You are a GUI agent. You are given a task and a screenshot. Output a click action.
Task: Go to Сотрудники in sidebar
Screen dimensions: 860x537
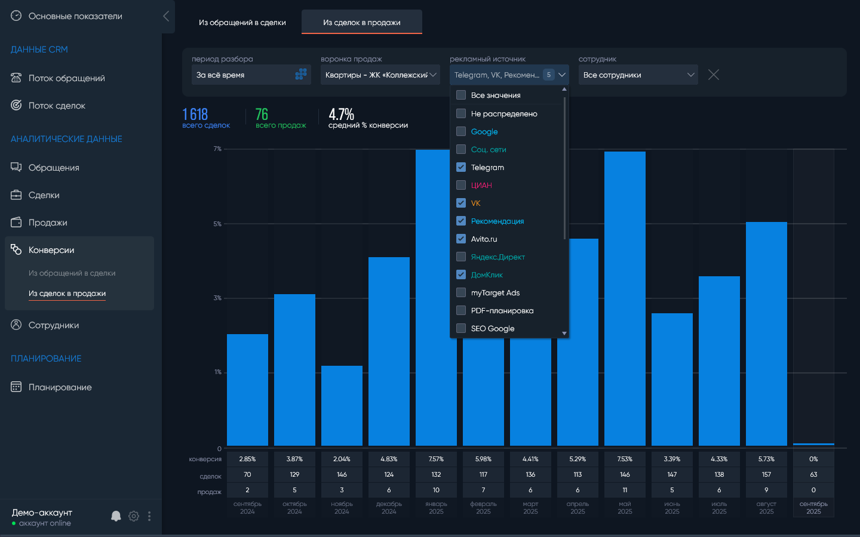click(54, 325)
